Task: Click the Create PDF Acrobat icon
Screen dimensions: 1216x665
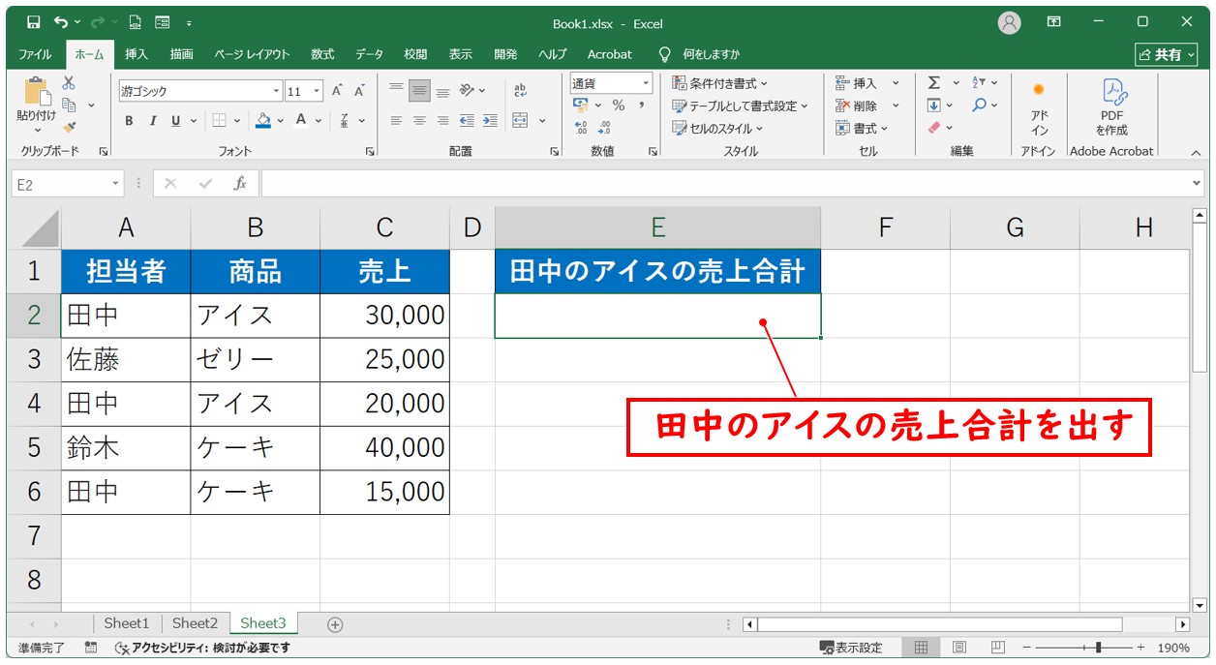Action: point(1111,106)
